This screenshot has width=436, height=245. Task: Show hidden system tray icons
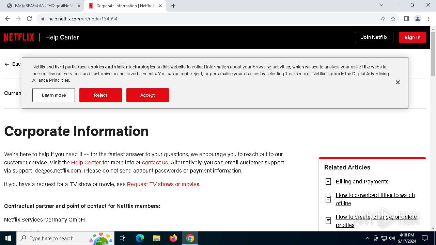point(367,238)
